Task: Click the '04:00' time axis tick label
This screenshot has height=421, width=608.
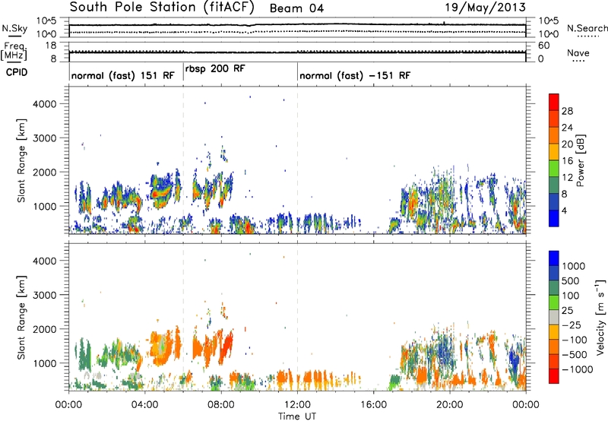Action: click(144, 405)
